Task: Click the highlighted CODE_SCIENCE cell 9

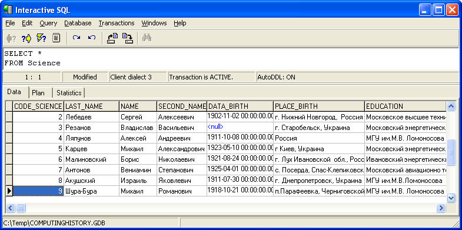Action: [38, 191]
